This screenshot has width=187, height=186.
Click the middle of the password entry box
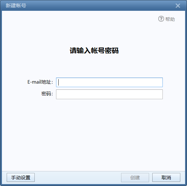pyautogui.click(x=109, y=94)
